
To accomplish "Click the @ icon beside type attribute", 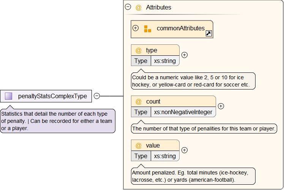I will [139, 50].
